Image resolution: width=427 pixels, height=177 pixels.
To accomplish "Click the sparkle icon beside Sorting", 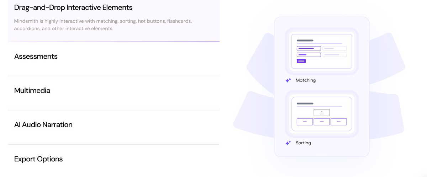I will point(288,143).
